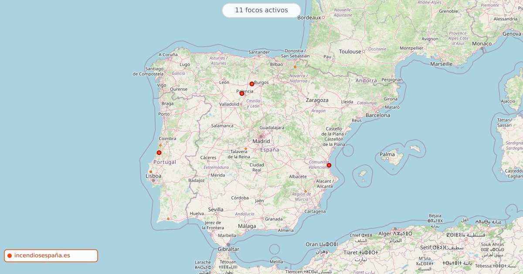523x274 pixels.
Task: Click the Badajoz city label
Action: coord(196,180)
